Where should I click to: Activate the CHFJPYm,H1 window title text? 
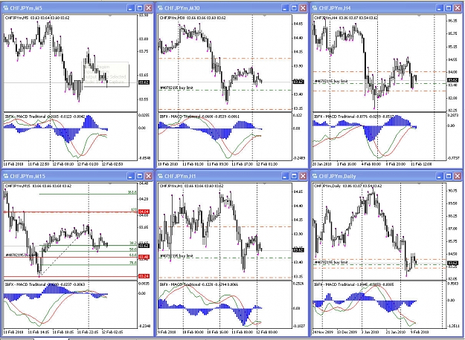(x=180, y=177)
